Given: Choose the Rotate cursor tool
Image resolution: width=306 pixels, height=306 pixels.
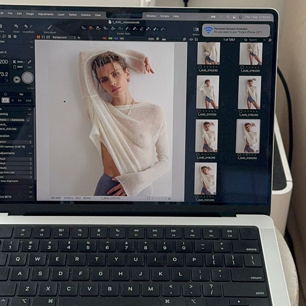Looking at the screenshot, I should coord(113,28).
